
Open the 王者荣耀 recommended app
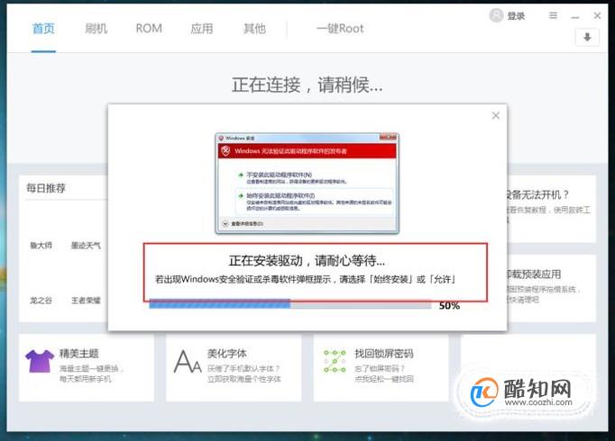coord(86,301)
